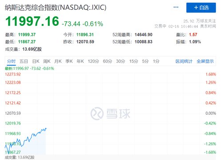This screenshot has width=222, height=160.
Task: Click the index title 纳斯达克综合指数
Action: point(31,8)
